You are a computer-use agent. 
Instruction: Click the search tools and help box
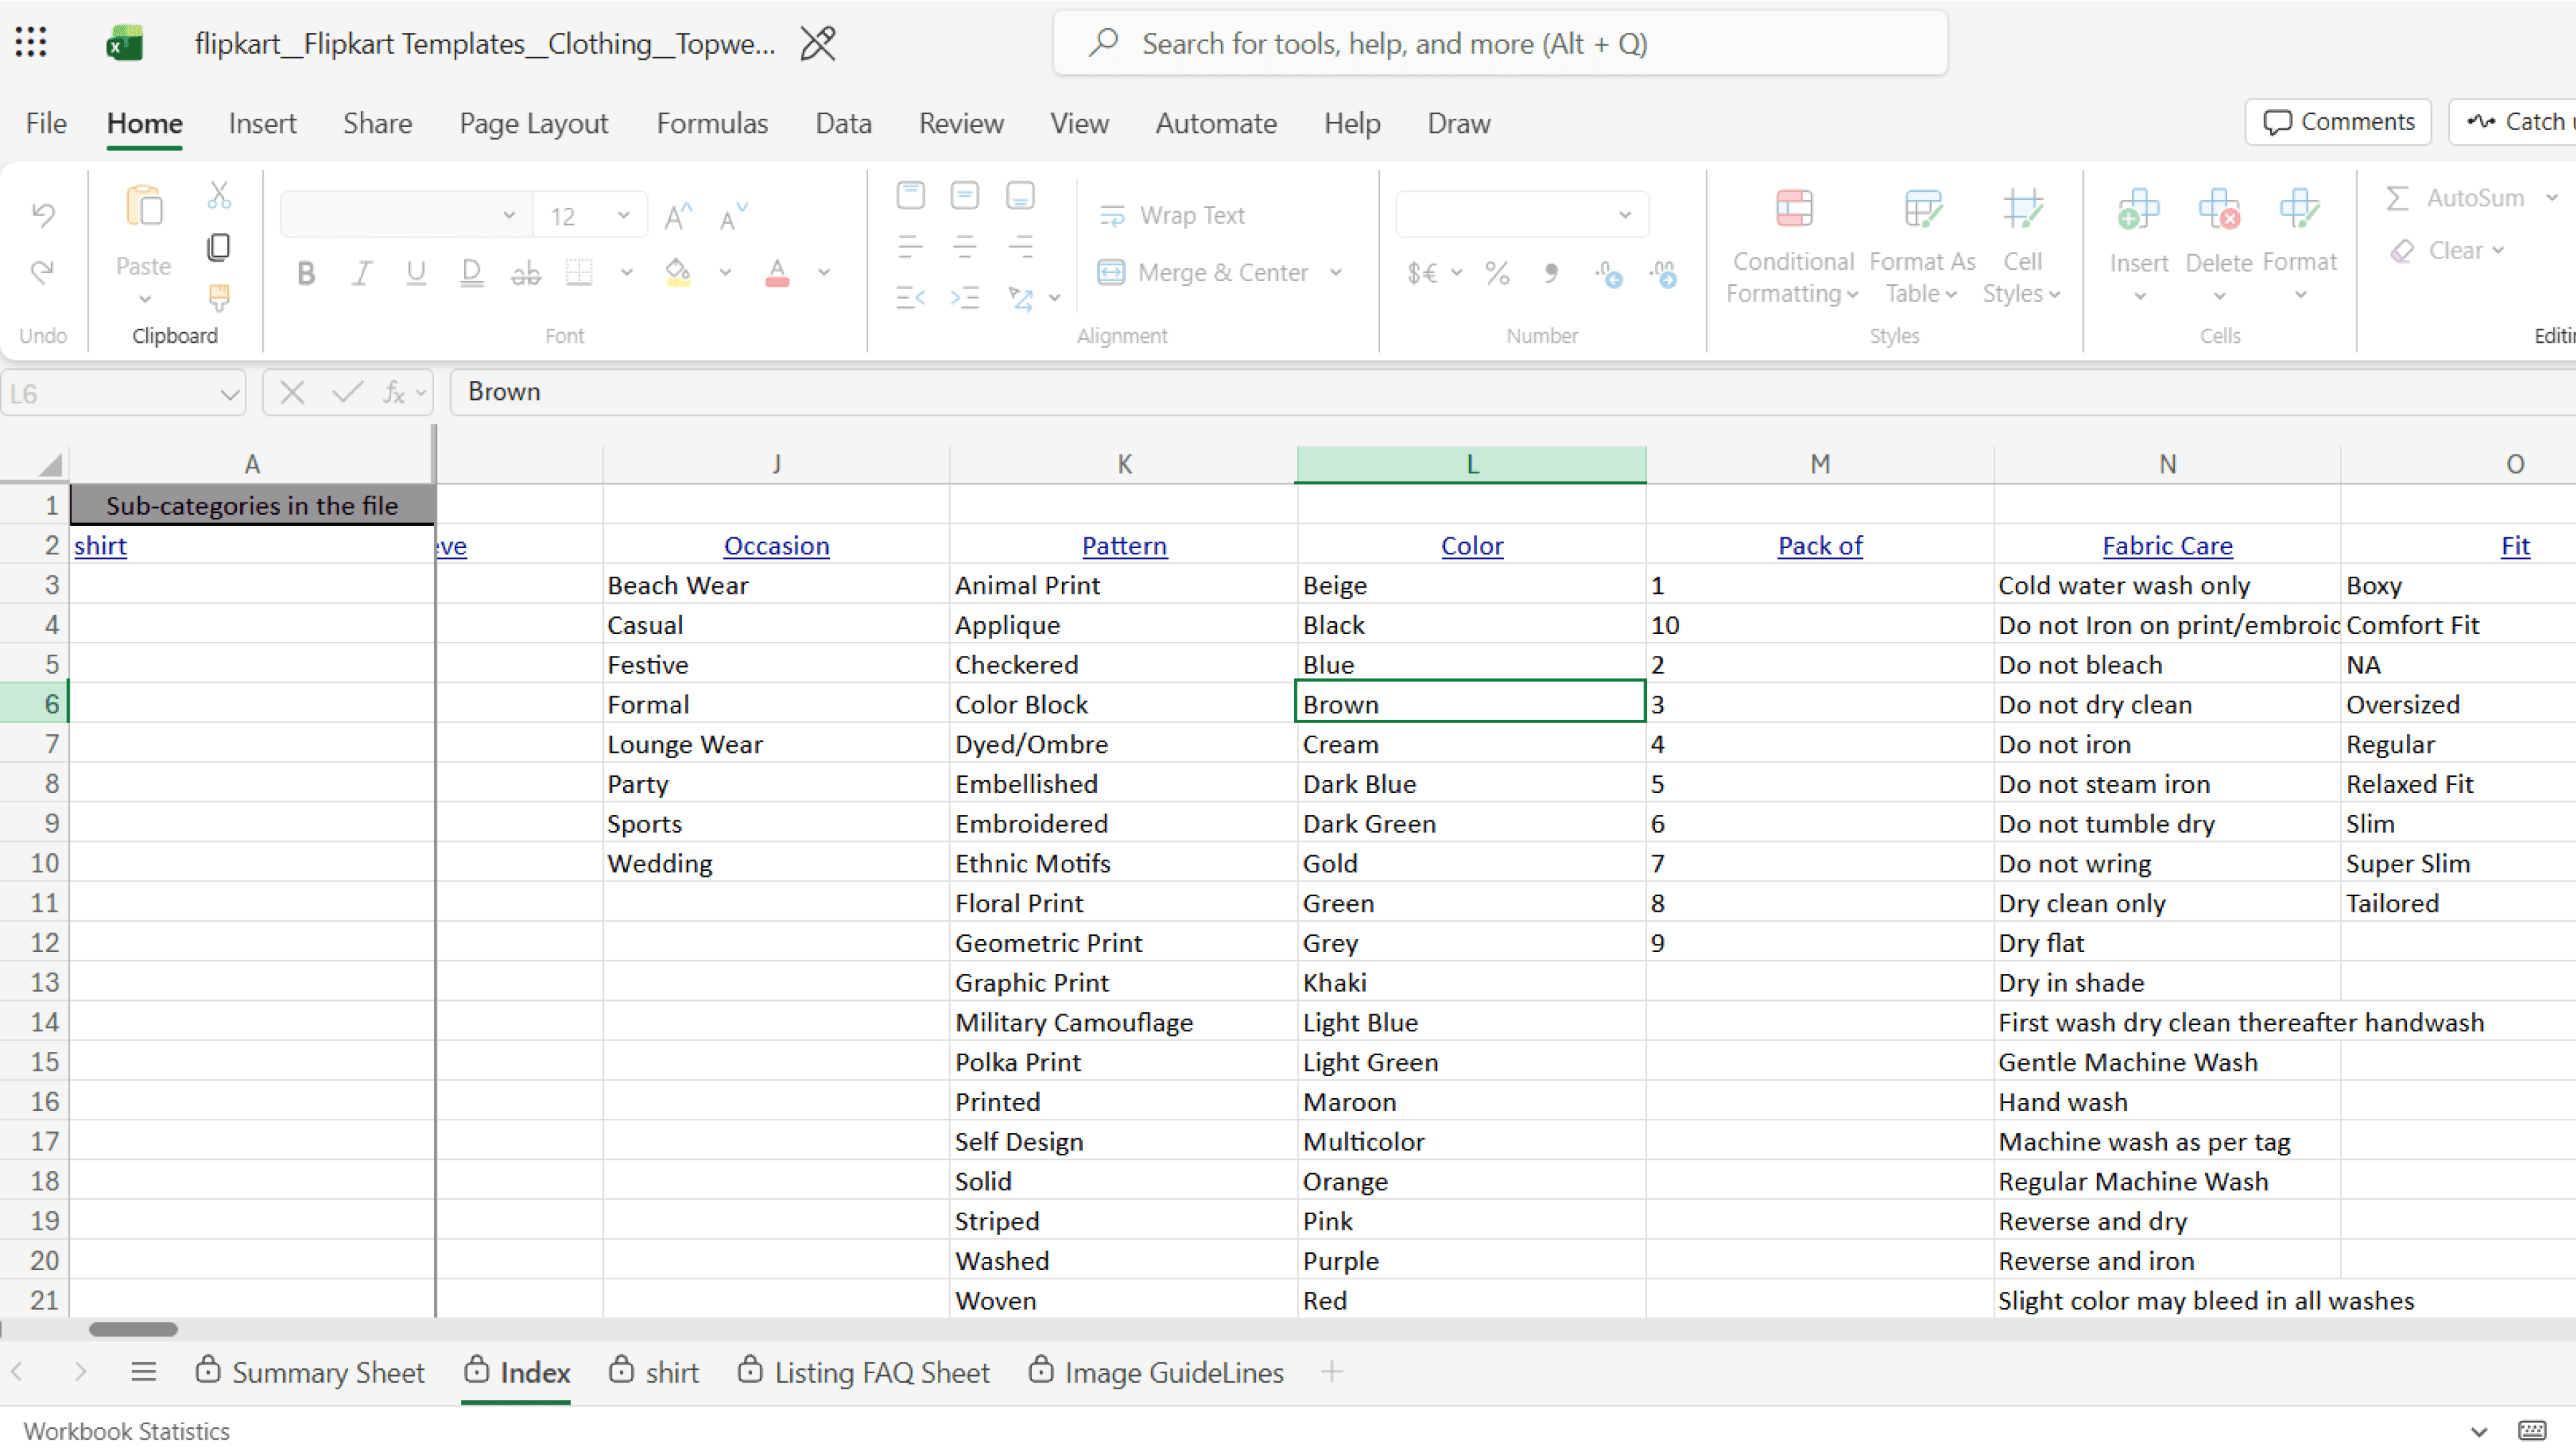point(1500,43)
